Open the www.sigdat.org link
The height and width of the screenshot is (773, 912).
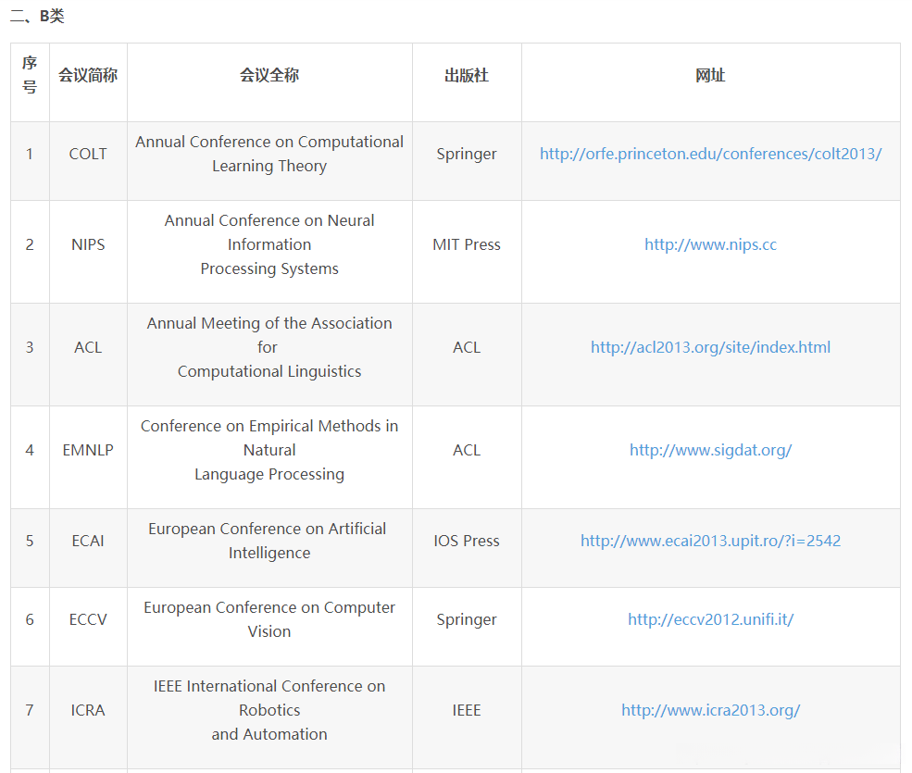coord(710,450)
